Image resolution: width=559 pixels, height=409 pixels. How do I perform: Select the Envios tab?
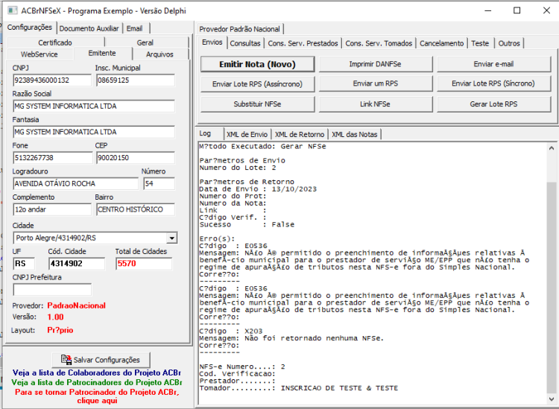pos(212,42)
